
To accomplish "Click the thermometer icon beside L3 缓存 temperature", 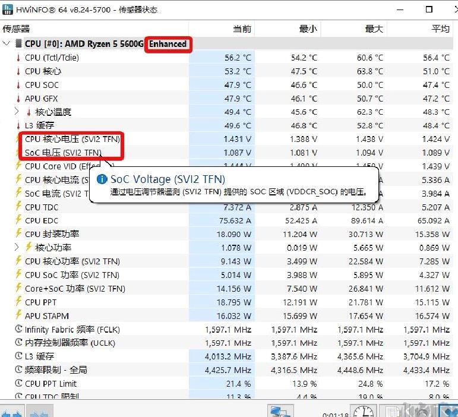I will tap(18, 125).
